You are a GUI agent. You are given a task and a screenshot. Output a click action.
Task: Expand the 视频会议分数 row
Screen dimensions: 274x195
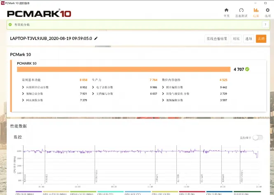click(x=23, y=94)
